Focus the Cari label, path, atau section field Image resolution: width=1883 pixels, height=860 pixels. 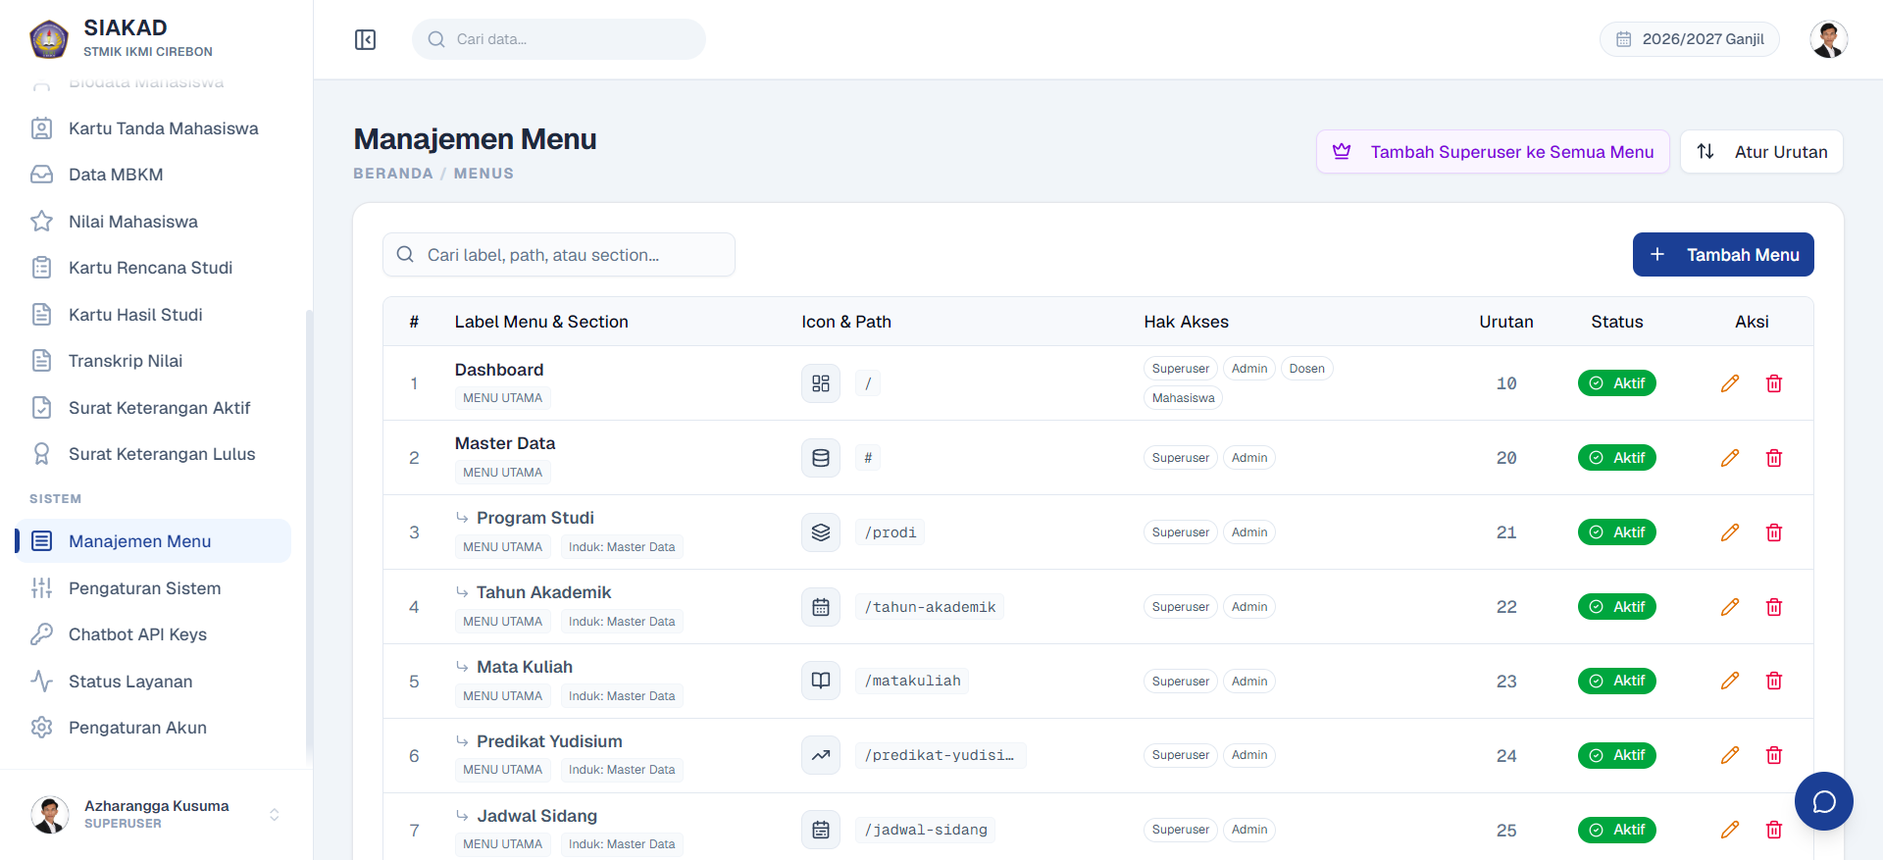[x=559, y=255]
